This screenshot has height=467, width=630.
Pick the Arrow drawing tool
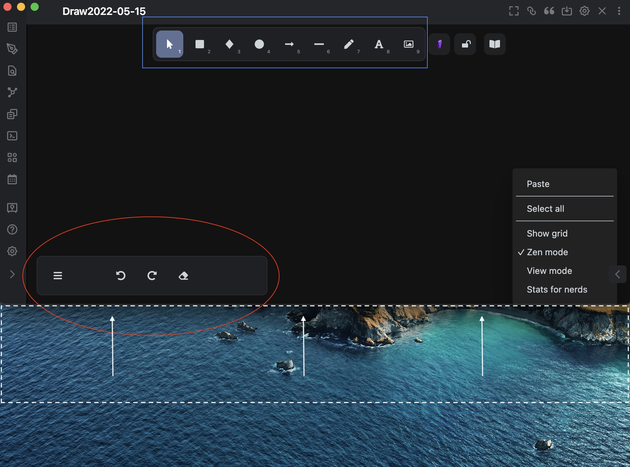tap(289, 44)
